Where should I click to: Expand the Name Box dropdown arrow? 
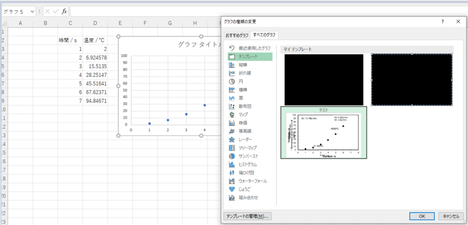tap(33, 11)
